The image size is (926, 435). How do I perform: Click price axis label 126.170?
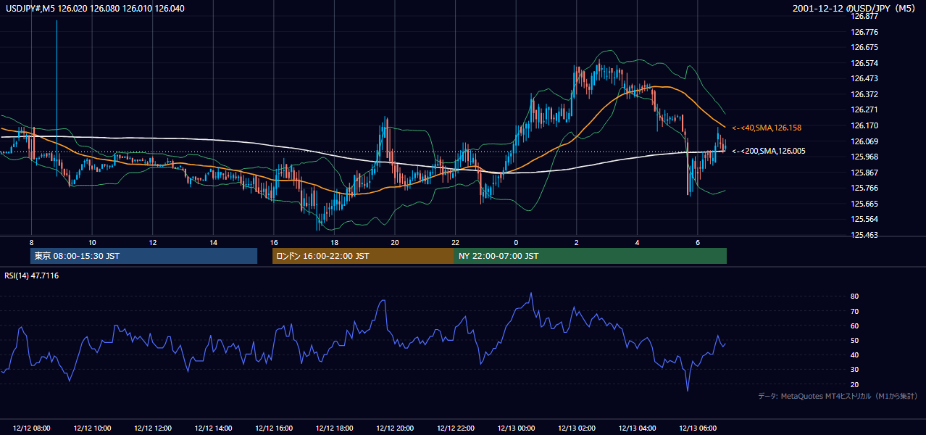coord(864,125)
